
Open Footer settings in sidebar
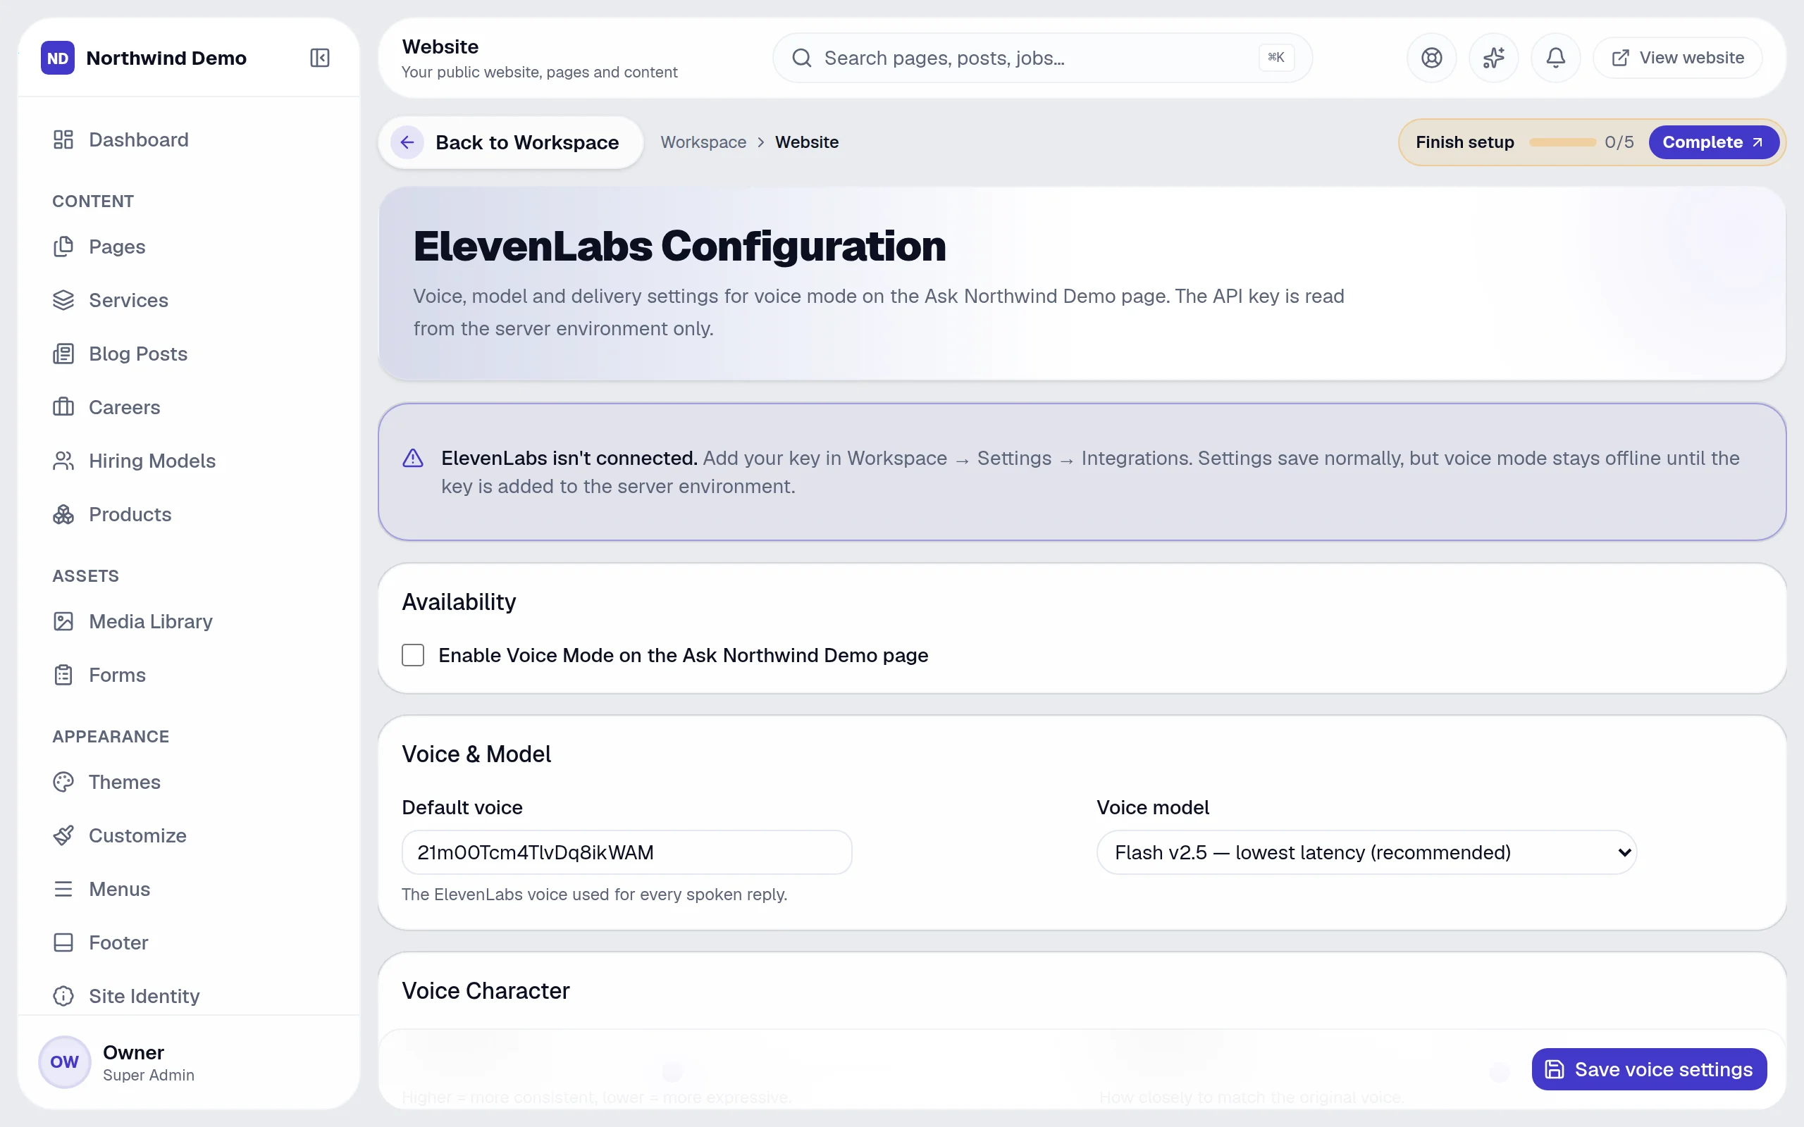[189, 942]
